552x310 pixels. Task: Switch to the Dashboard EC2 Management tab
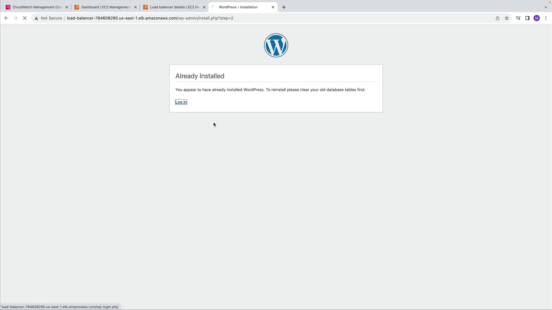click(103, 7)
